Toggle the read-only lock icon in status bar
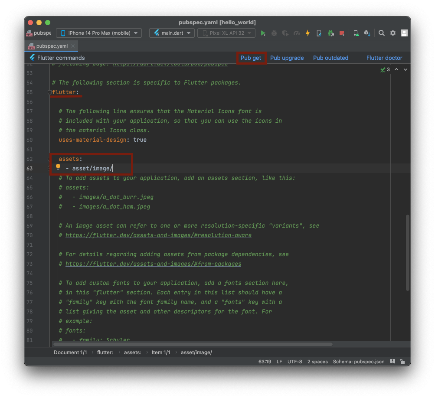 click(402, 362)
